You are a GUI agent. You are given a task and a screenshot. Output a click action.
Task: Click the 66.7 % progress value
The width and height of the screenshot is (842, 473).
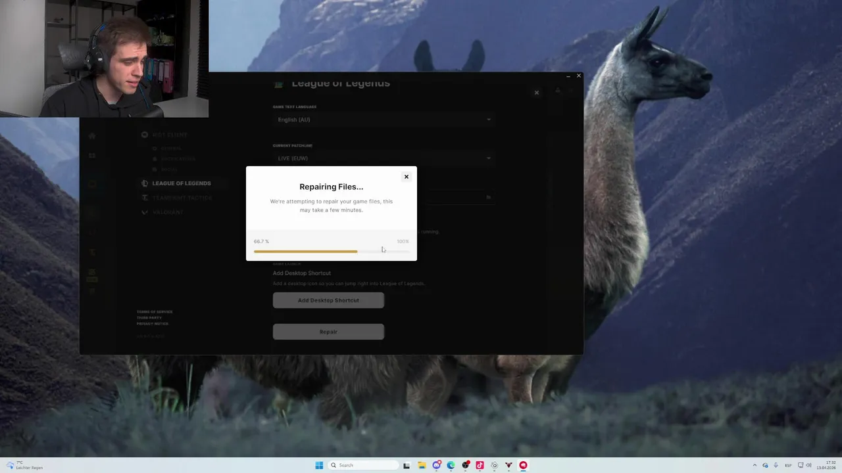261,241
